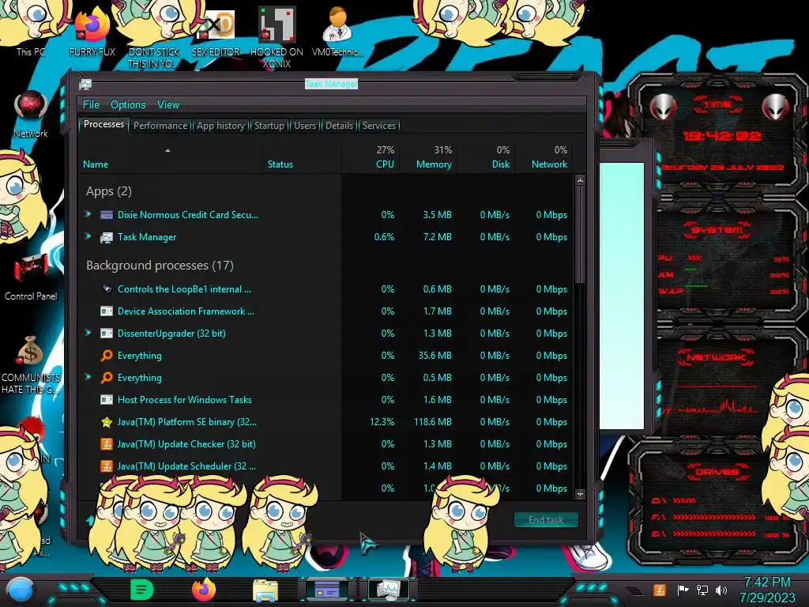Click the Background processes (17) heading
This screenshot has height=607, width=809.
click(160, 266)
